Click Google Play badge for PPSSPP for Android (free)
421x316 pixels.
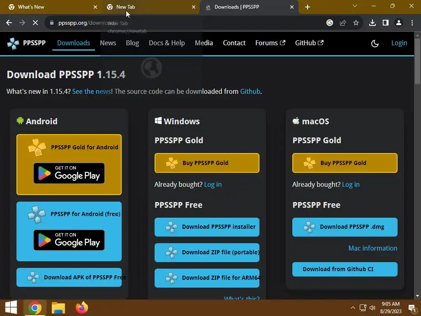[x=69, y=240]
